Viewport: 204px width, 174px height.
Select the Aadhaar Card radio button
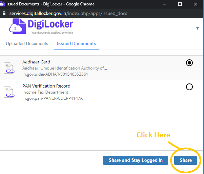tap(189, 63)
